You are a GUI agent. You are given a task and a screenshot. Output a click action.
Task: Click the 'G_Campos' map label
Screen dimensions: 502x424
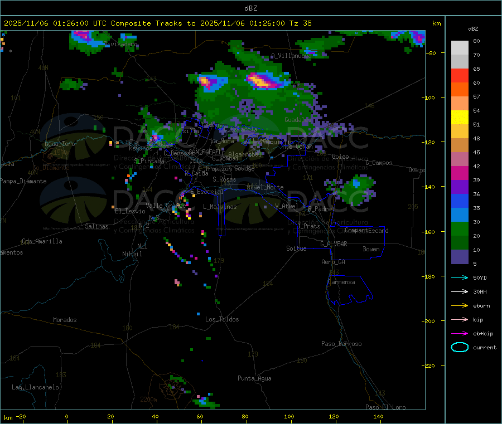click(x=379, y=163)
